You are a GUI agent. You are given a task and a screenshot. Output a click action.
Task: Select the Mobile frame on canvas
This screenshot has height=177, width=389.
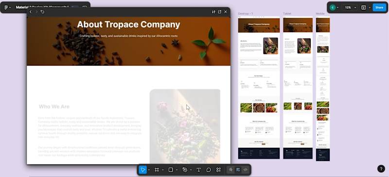[x=323, y=89]
